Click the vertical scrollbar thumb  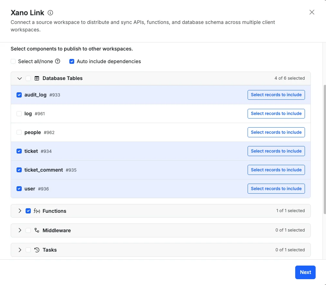[x=325, y=149]
